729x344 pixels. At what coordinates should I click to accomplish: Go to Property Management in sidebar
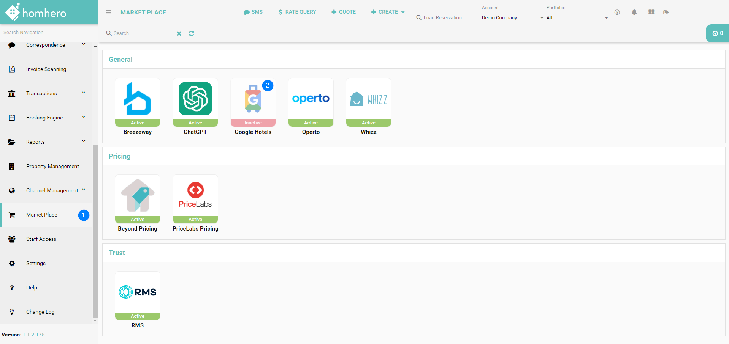(x=52, y=166)
